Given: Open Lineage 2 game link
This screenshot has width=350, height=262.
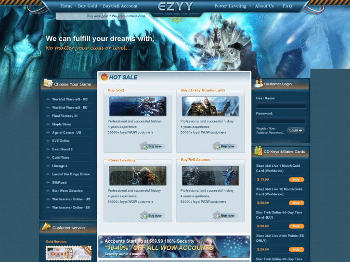Looking at the screenshot, I should pos(60,166).
